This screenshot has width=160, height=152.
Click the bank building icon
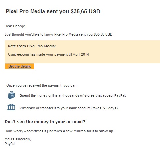coord(11,107)
